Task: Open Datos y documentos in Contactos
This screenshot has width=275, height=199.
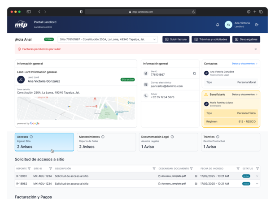Action: [x=244, y=64]
